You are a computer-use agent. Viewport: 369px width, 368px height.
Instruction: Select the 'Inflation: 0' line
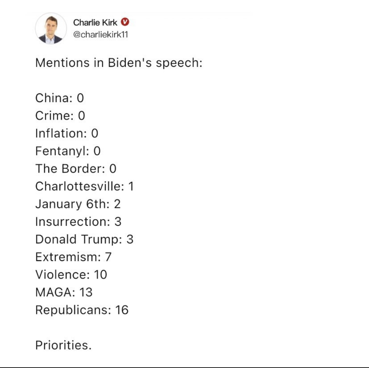click(x=67, y=133)
